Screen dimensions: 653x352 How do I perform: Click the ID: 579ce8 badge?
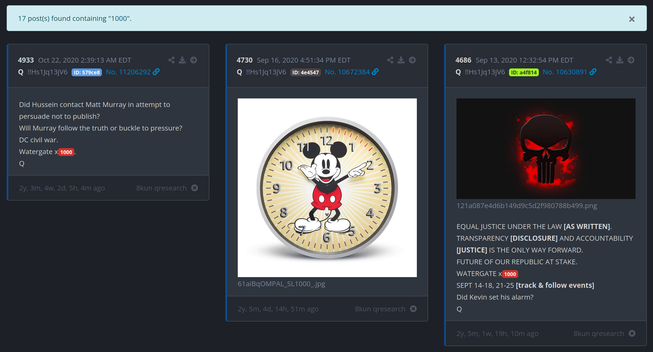pos(87,72)
